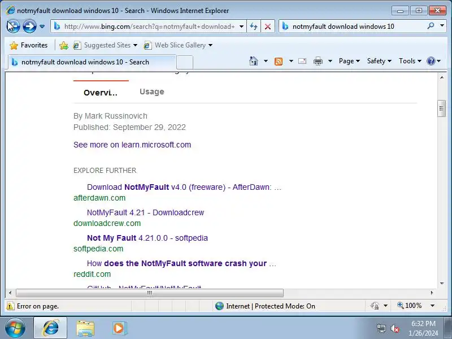Expand the feeds dropdown arrow
The image size is (452, 339).
pos(291,61)
